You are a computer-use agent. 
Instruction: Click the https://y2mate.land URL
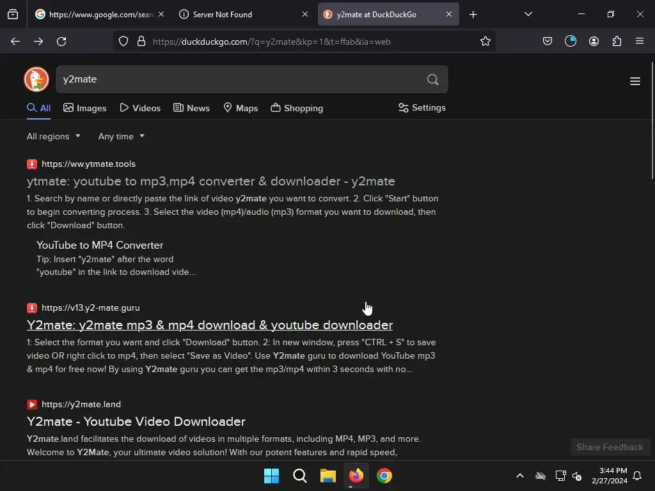(81, 405)
